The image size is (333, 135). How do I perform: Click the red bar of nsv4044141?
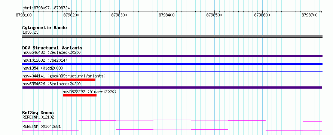pyautogui.click(x=59, y=80)
